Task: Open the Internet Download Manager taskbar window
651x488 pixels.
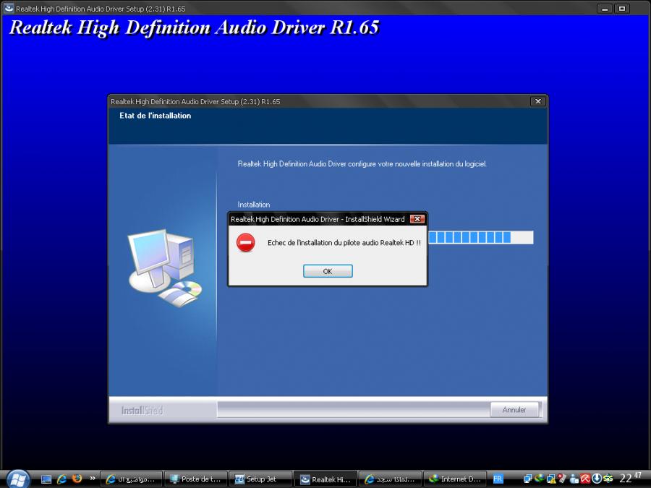Action: pyautogui.click(x=454, y=479)
